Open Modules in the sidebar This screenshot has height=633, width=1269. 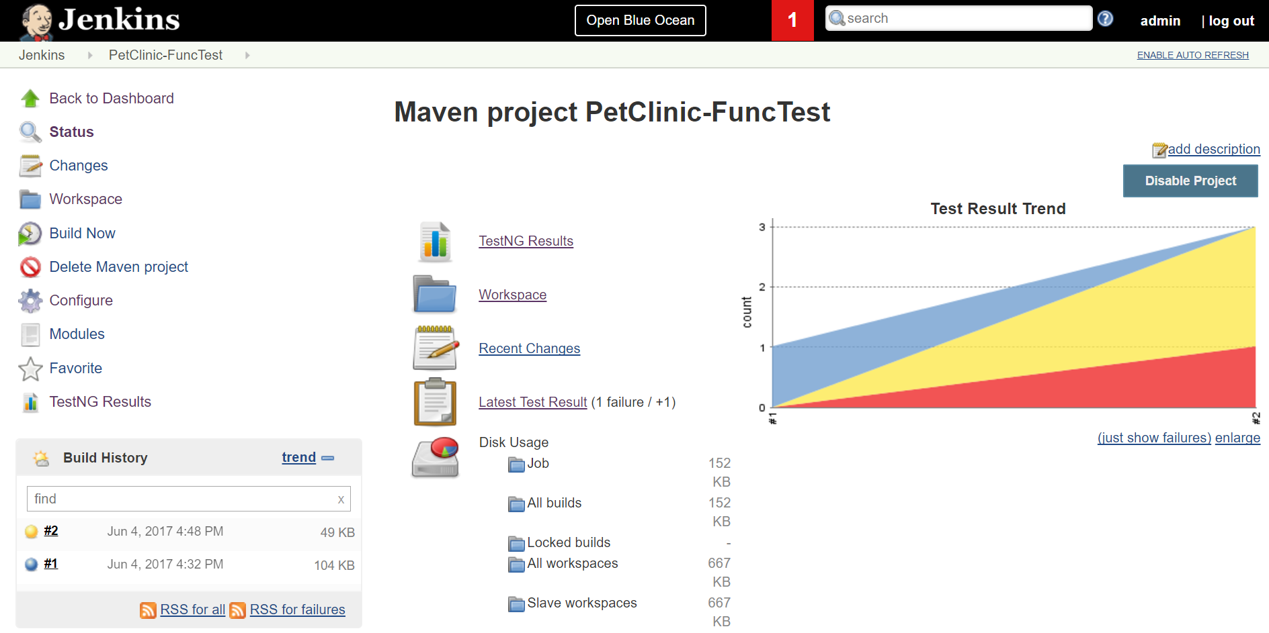pyautogui.click(x=77, y=334)
